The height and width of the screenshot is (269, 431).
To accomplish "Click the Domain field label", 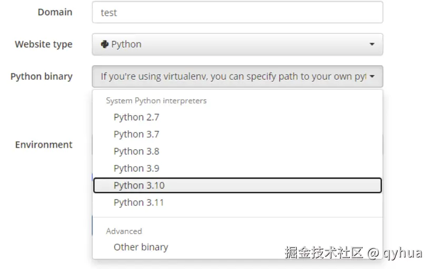I will [x=55, y=12].
